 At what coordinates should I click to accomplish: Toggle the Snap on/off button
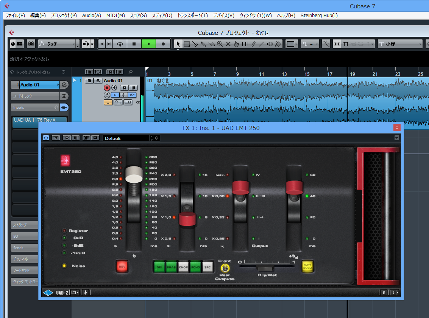[337, 44]
